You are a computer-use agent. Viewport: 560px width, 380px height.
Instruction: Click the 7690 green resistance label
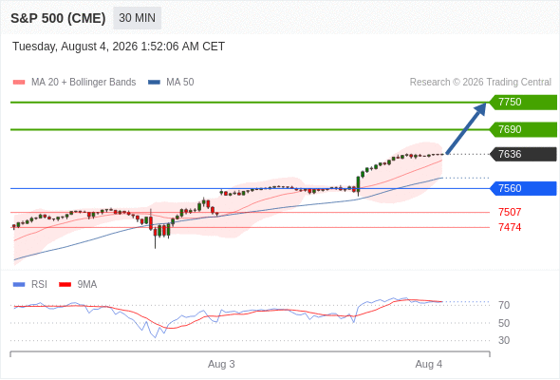[523, 129]
